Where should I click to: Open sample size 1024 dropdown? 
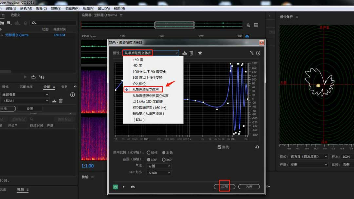point(348,156)
